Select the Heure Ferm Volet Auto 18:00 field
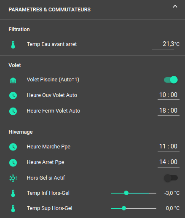Viewport: 185px width, 218px height. coord(169,111)
